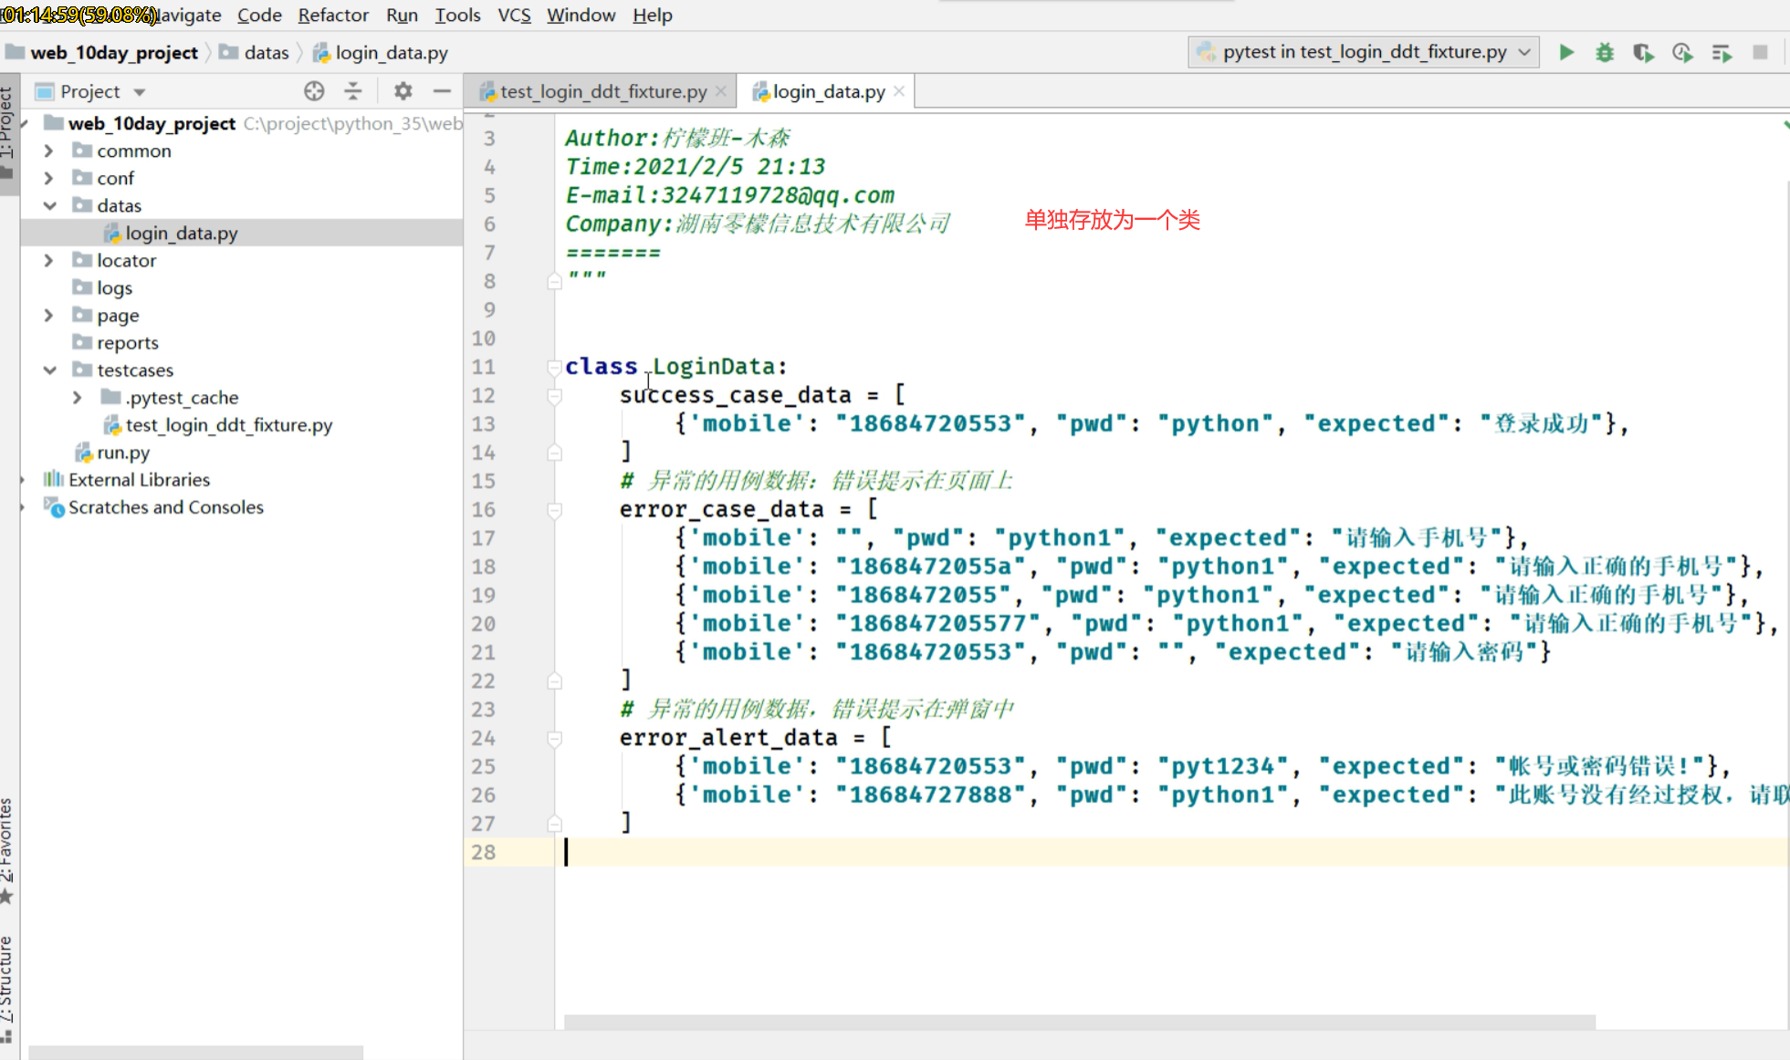Viewport: 1790px width, 1060px height.
Task: Run with coverage icon
Action: click(x=1643, y=52)
